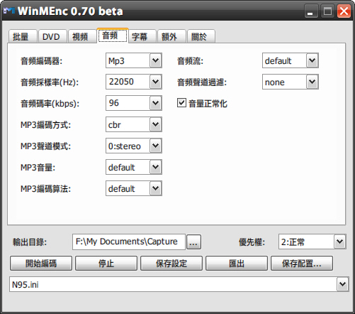The height and width of the screenshot is (314, 355).
Task: Open the MP3編碼方式 cbr dropdown
Action: click(x=156, y=124)
